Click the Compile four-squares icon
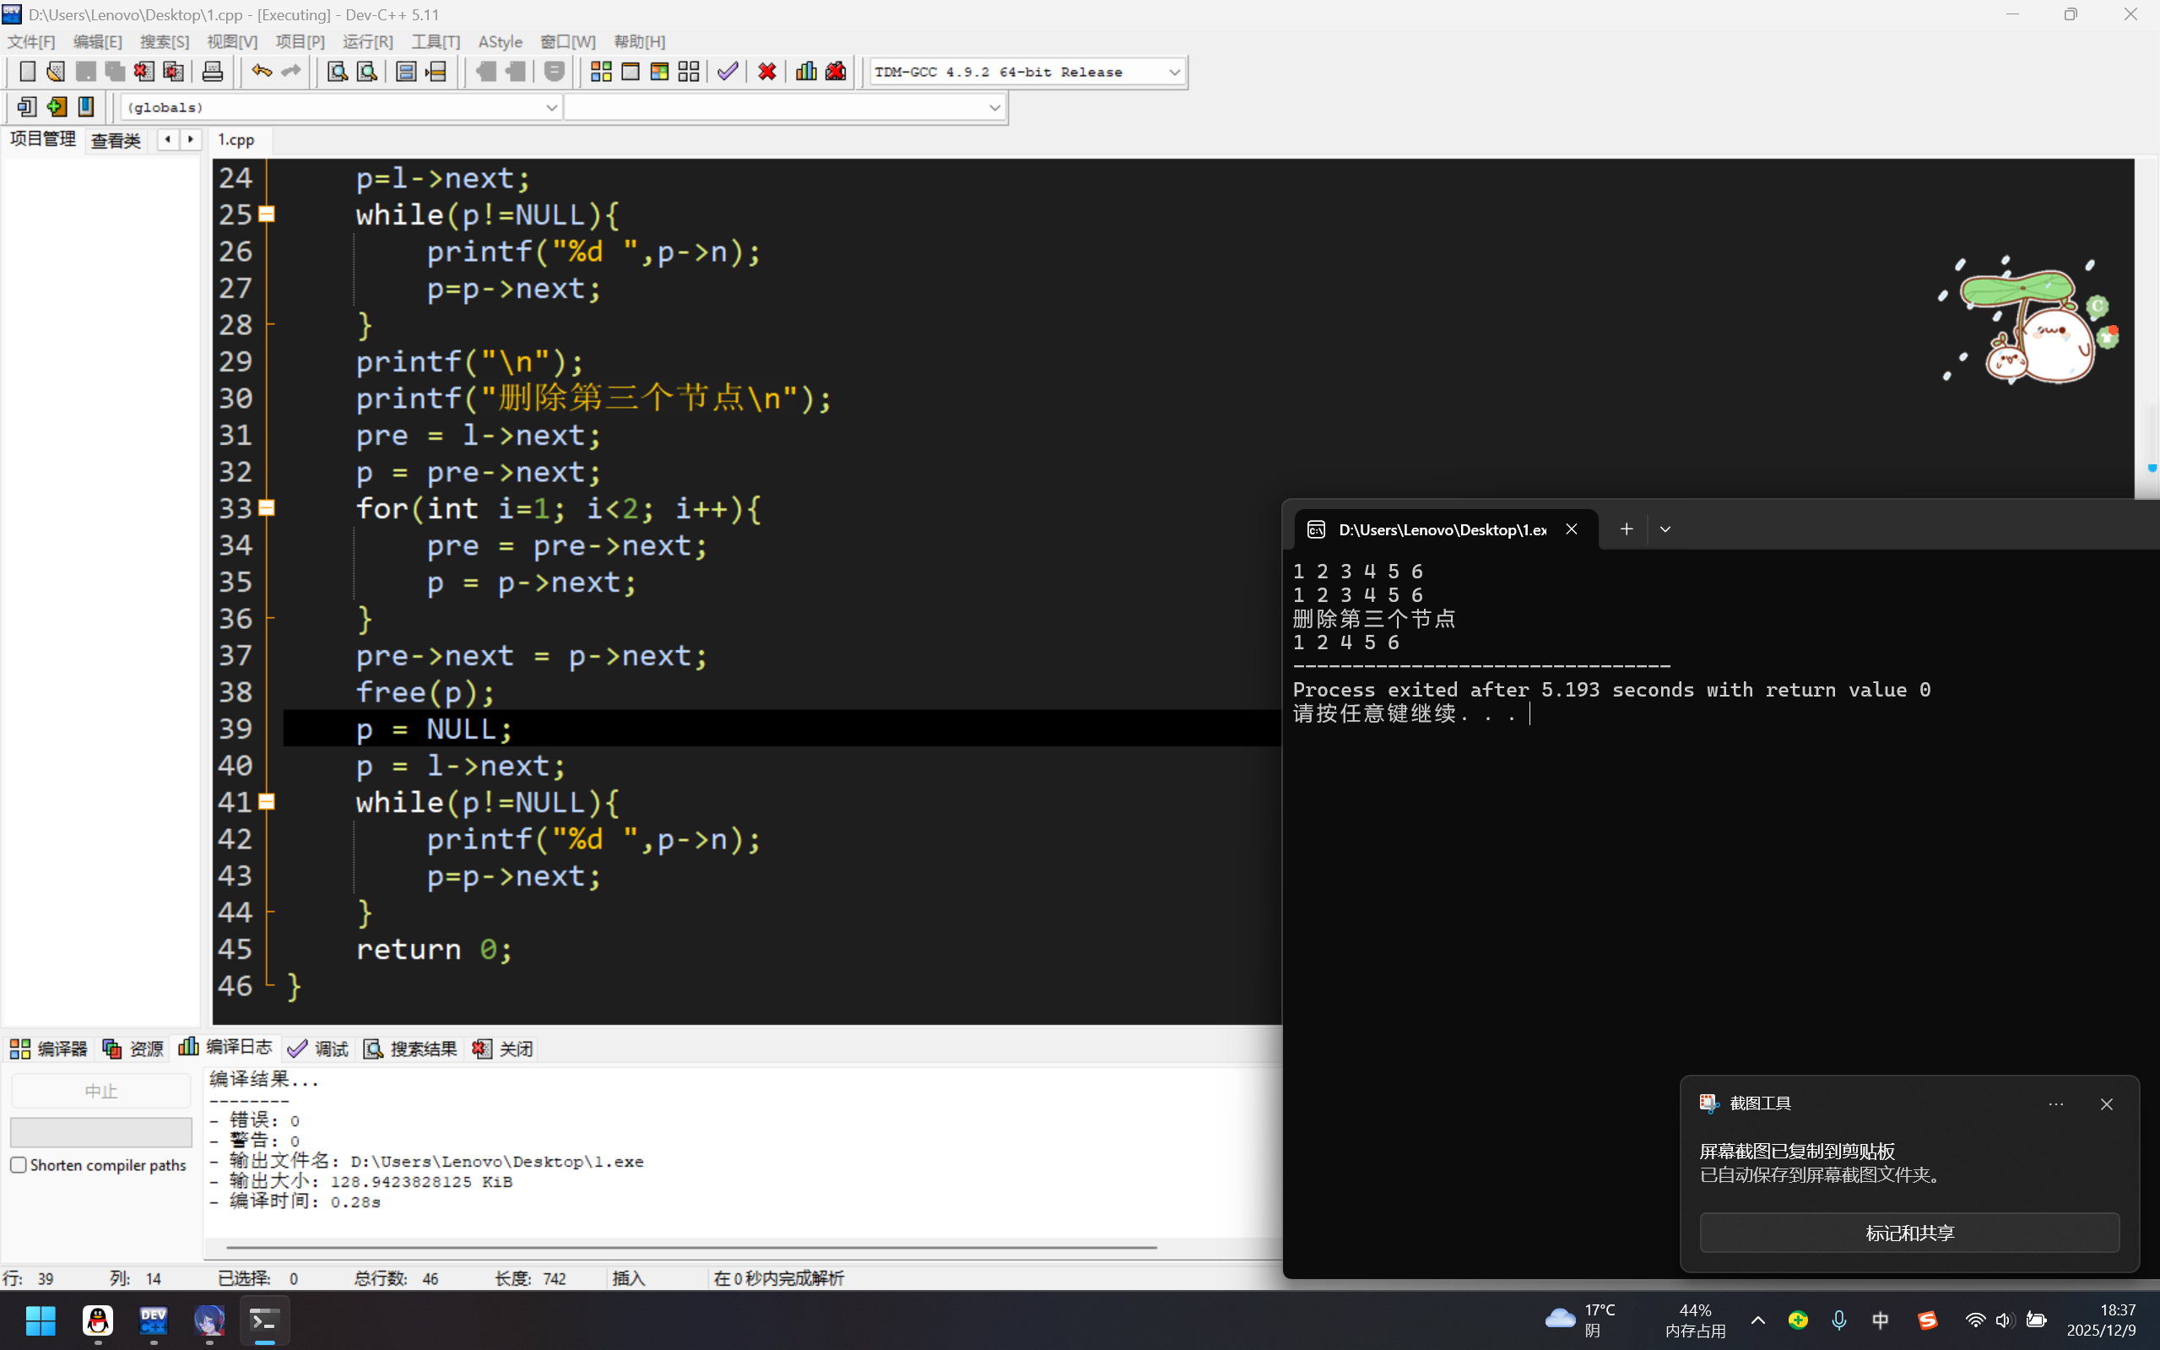This screenshot has height=1350, width=2160. pyautogui.click(x=601, y=72)
